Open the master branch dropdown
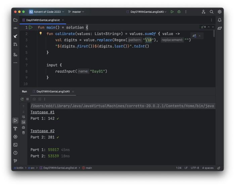 click(x=76, y=12)
